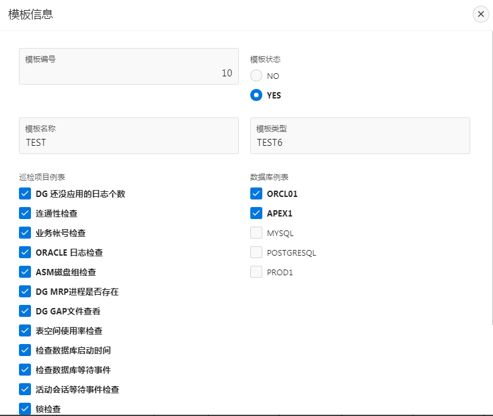This screenshot has height=416, width=493.
Task: Click the 模板类型 field containing TEST6
Action: (360, 142)
